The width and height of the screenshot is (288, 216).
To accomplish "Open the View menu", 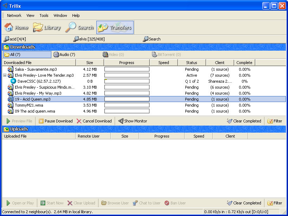I will [x=30, y=15].
